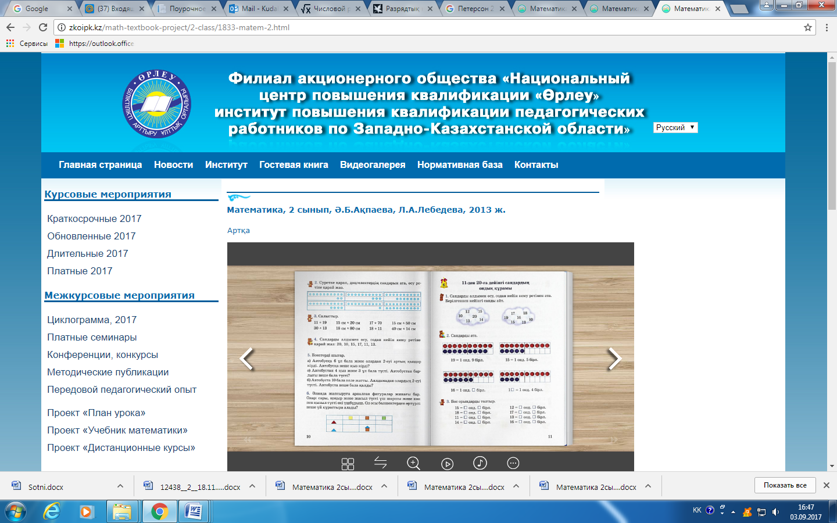Open the flipbook more options icon
837x523 pixels.
tap(513, 463)
